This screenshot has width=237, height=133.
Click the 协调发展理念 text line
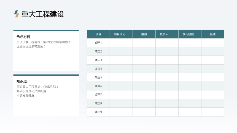(25, 96)
